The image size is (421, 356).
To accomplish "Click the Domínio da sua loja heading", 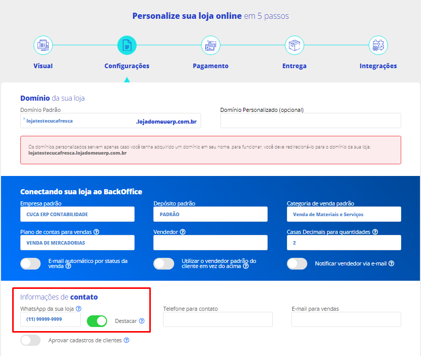I will 52,98.
